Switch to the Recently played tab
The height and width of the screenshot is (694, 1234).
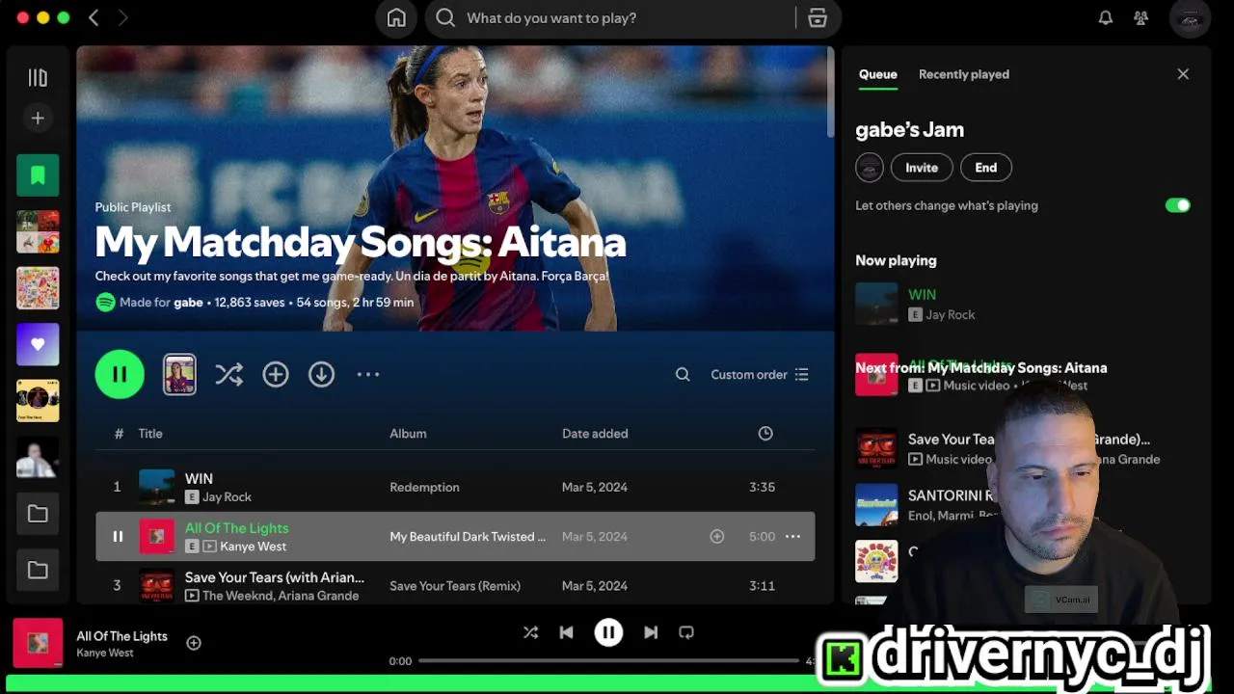(964, 74)
